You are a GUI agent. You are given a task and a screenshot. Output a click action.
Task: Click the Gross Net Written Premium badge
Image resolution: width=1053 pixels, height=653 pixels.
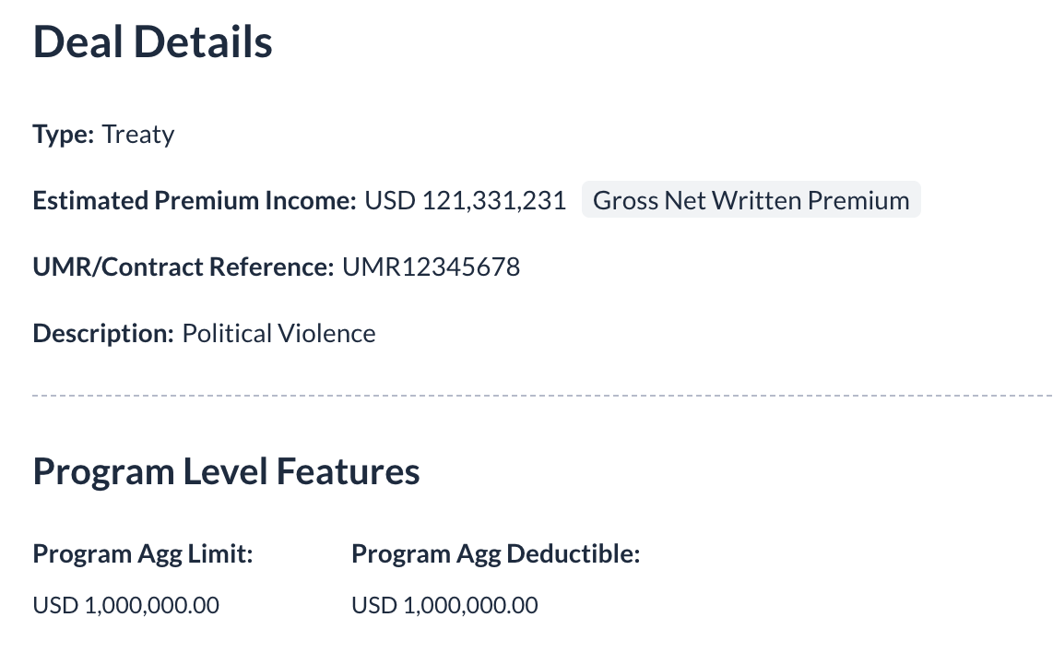click(751, 201)
